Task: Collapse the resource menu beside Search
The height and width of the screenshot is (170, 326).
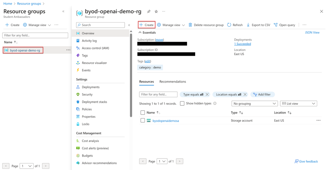Action: 129,25
